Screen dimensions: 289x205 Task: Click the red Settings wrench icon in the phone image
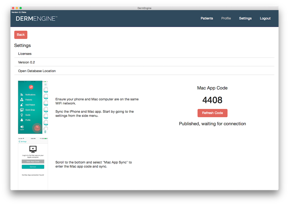(x=37, y=127)
